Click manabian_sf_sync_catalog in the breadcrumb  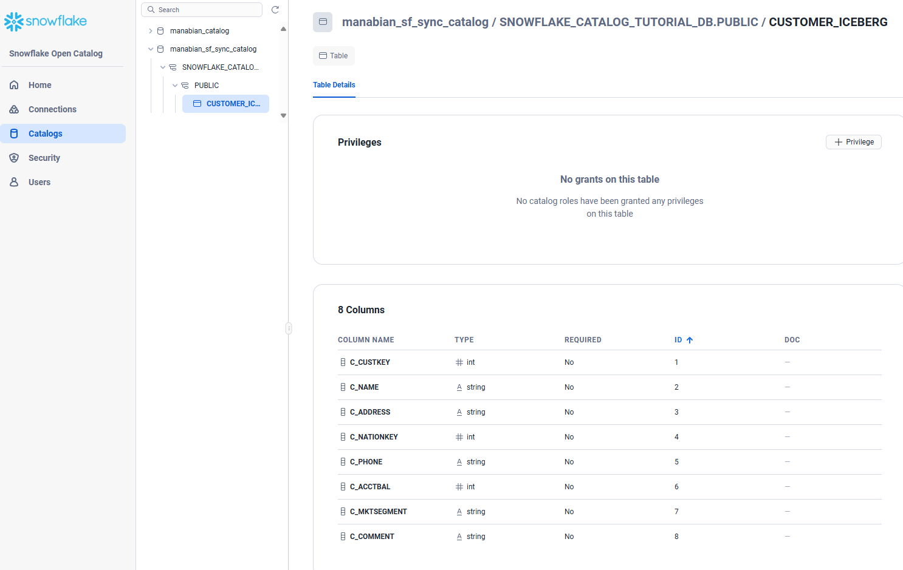click(415, 22)
